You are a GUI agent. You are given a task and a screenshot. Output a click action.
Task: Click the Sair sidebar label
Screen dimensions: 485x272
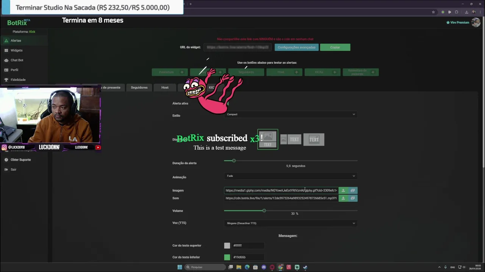point(13,170)
